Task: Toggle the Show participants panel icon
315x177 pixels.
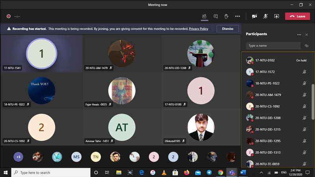Action: point(204,16)
